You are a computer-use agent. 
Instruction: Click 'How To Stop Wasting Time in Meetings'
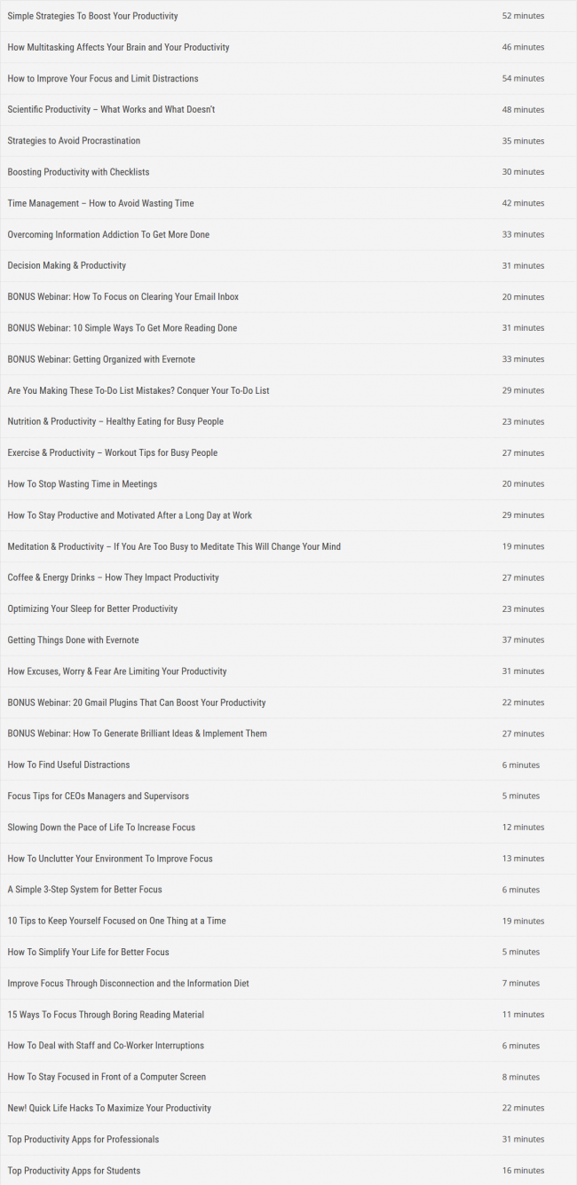82,483
